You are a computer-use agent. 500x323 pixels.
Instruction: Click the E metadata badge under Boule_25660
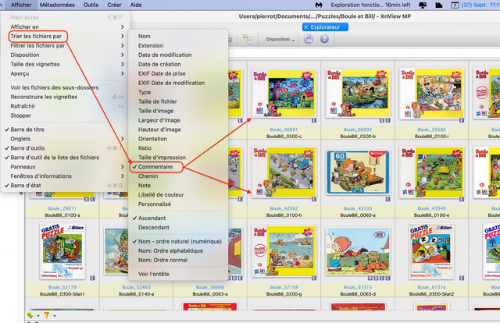[x=462, y=120]
